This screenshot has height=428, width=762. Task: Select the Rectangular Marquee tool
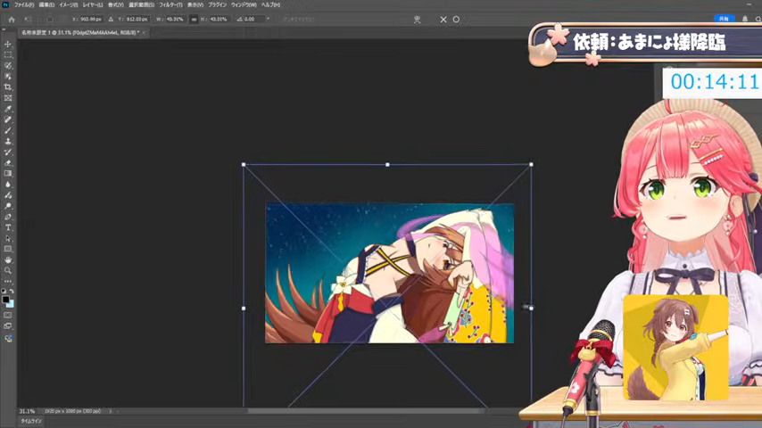[x=8, y=55]
